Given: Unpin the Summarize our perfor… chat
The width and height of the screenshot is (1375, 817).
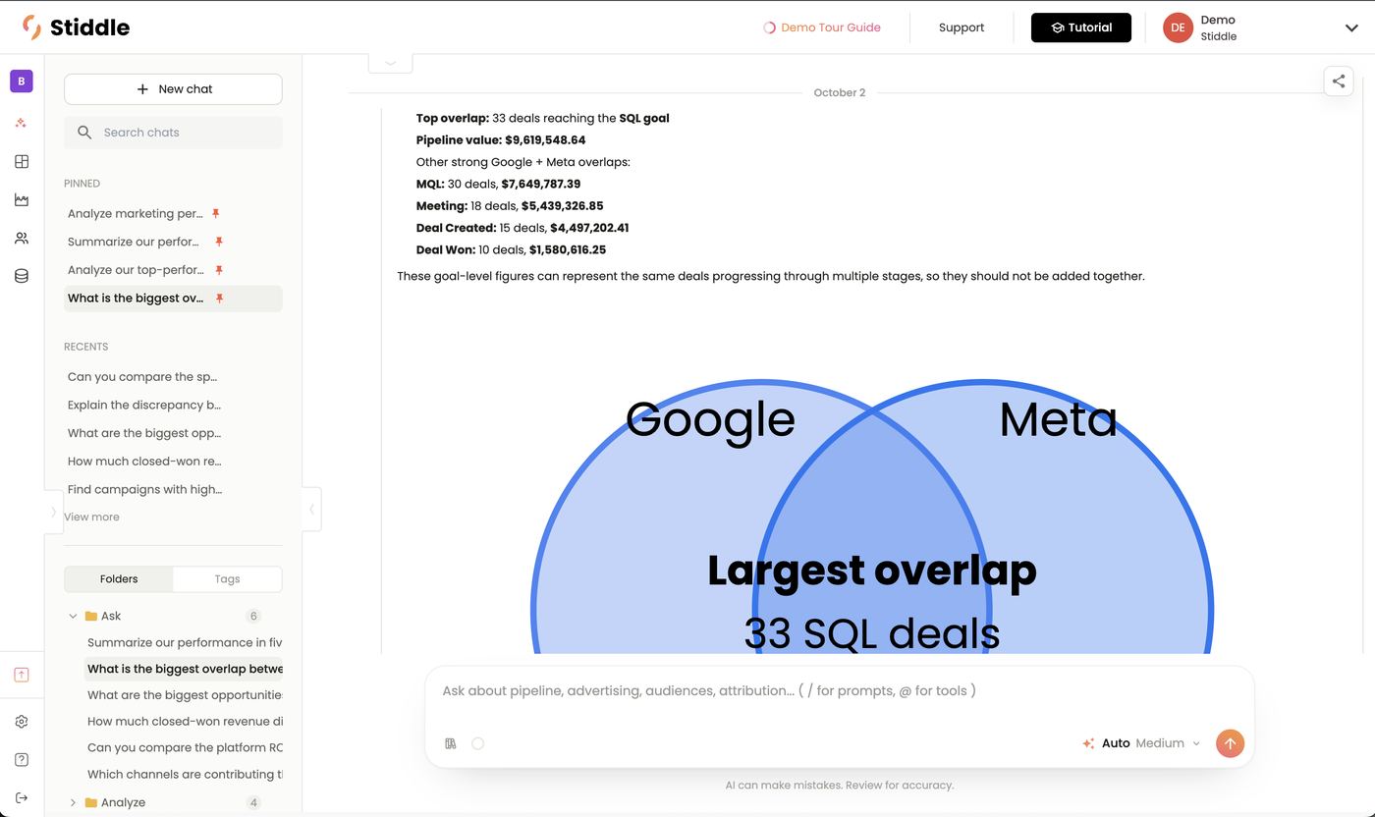Looking at the screenshot, I should [x=219, y=242].
